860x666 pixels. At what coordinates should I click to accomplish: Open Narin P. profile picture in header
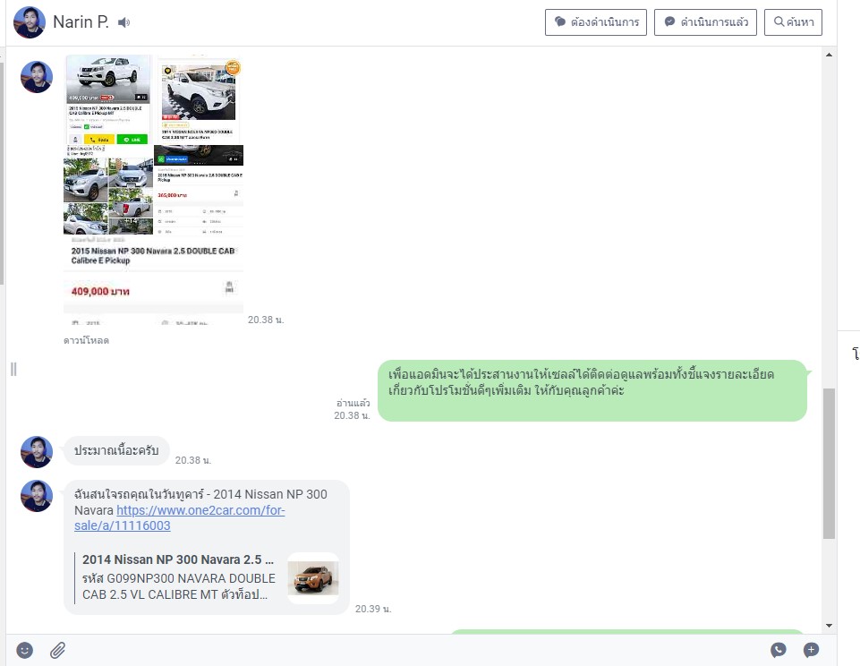(x=30, y=22)
